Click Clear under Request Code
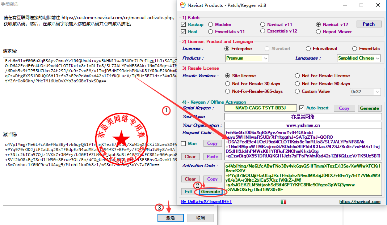387x225 pixels. click(190, 157)
